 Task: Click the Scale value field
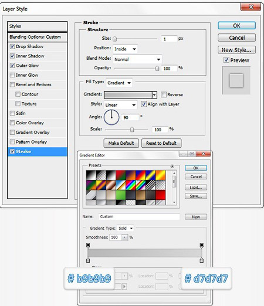[160, 130]
